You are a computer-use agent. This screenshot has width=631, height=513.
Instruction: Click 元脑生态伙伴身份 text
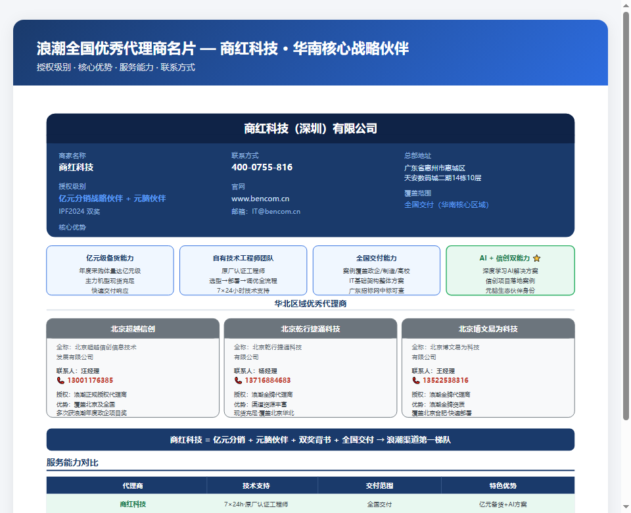click(x=510, y=290)
